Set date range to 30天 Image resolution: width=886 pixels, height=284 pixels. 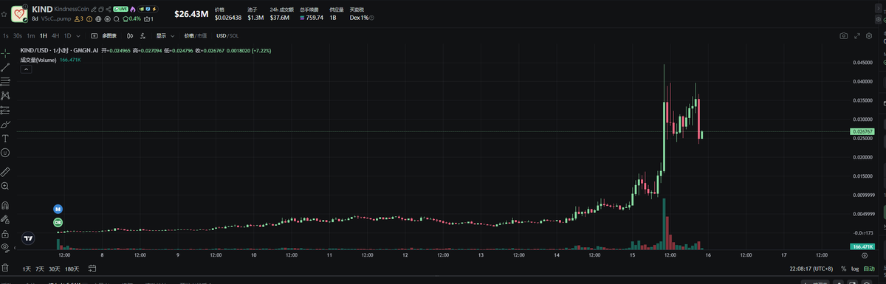tap(55, 269)
